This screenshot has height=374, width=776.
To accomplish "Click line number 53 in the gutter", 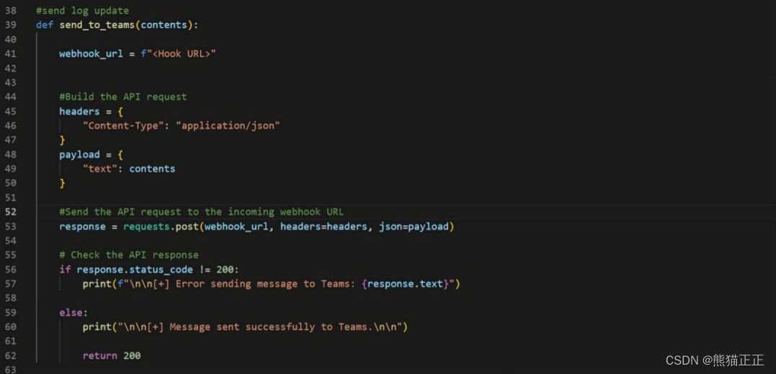I will coord(10,227).
